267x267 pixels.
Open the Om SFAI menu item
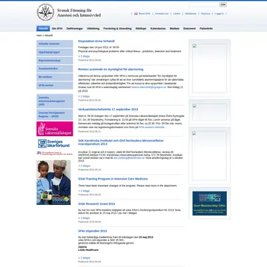pyautogui.click(x=57, y=29)
